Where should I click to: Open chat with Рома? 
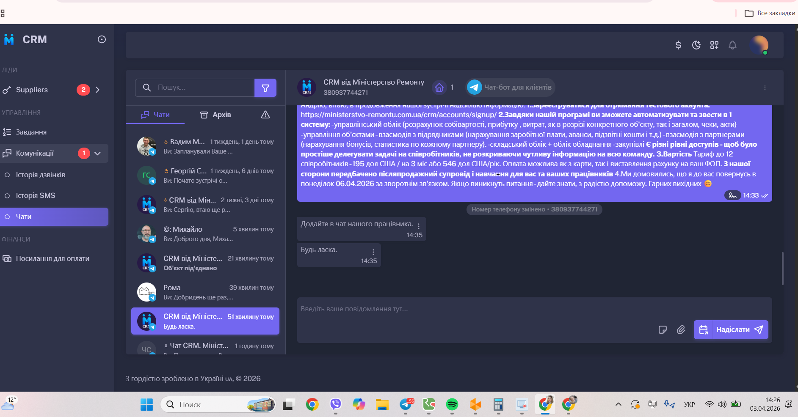[x=205, y=292]
